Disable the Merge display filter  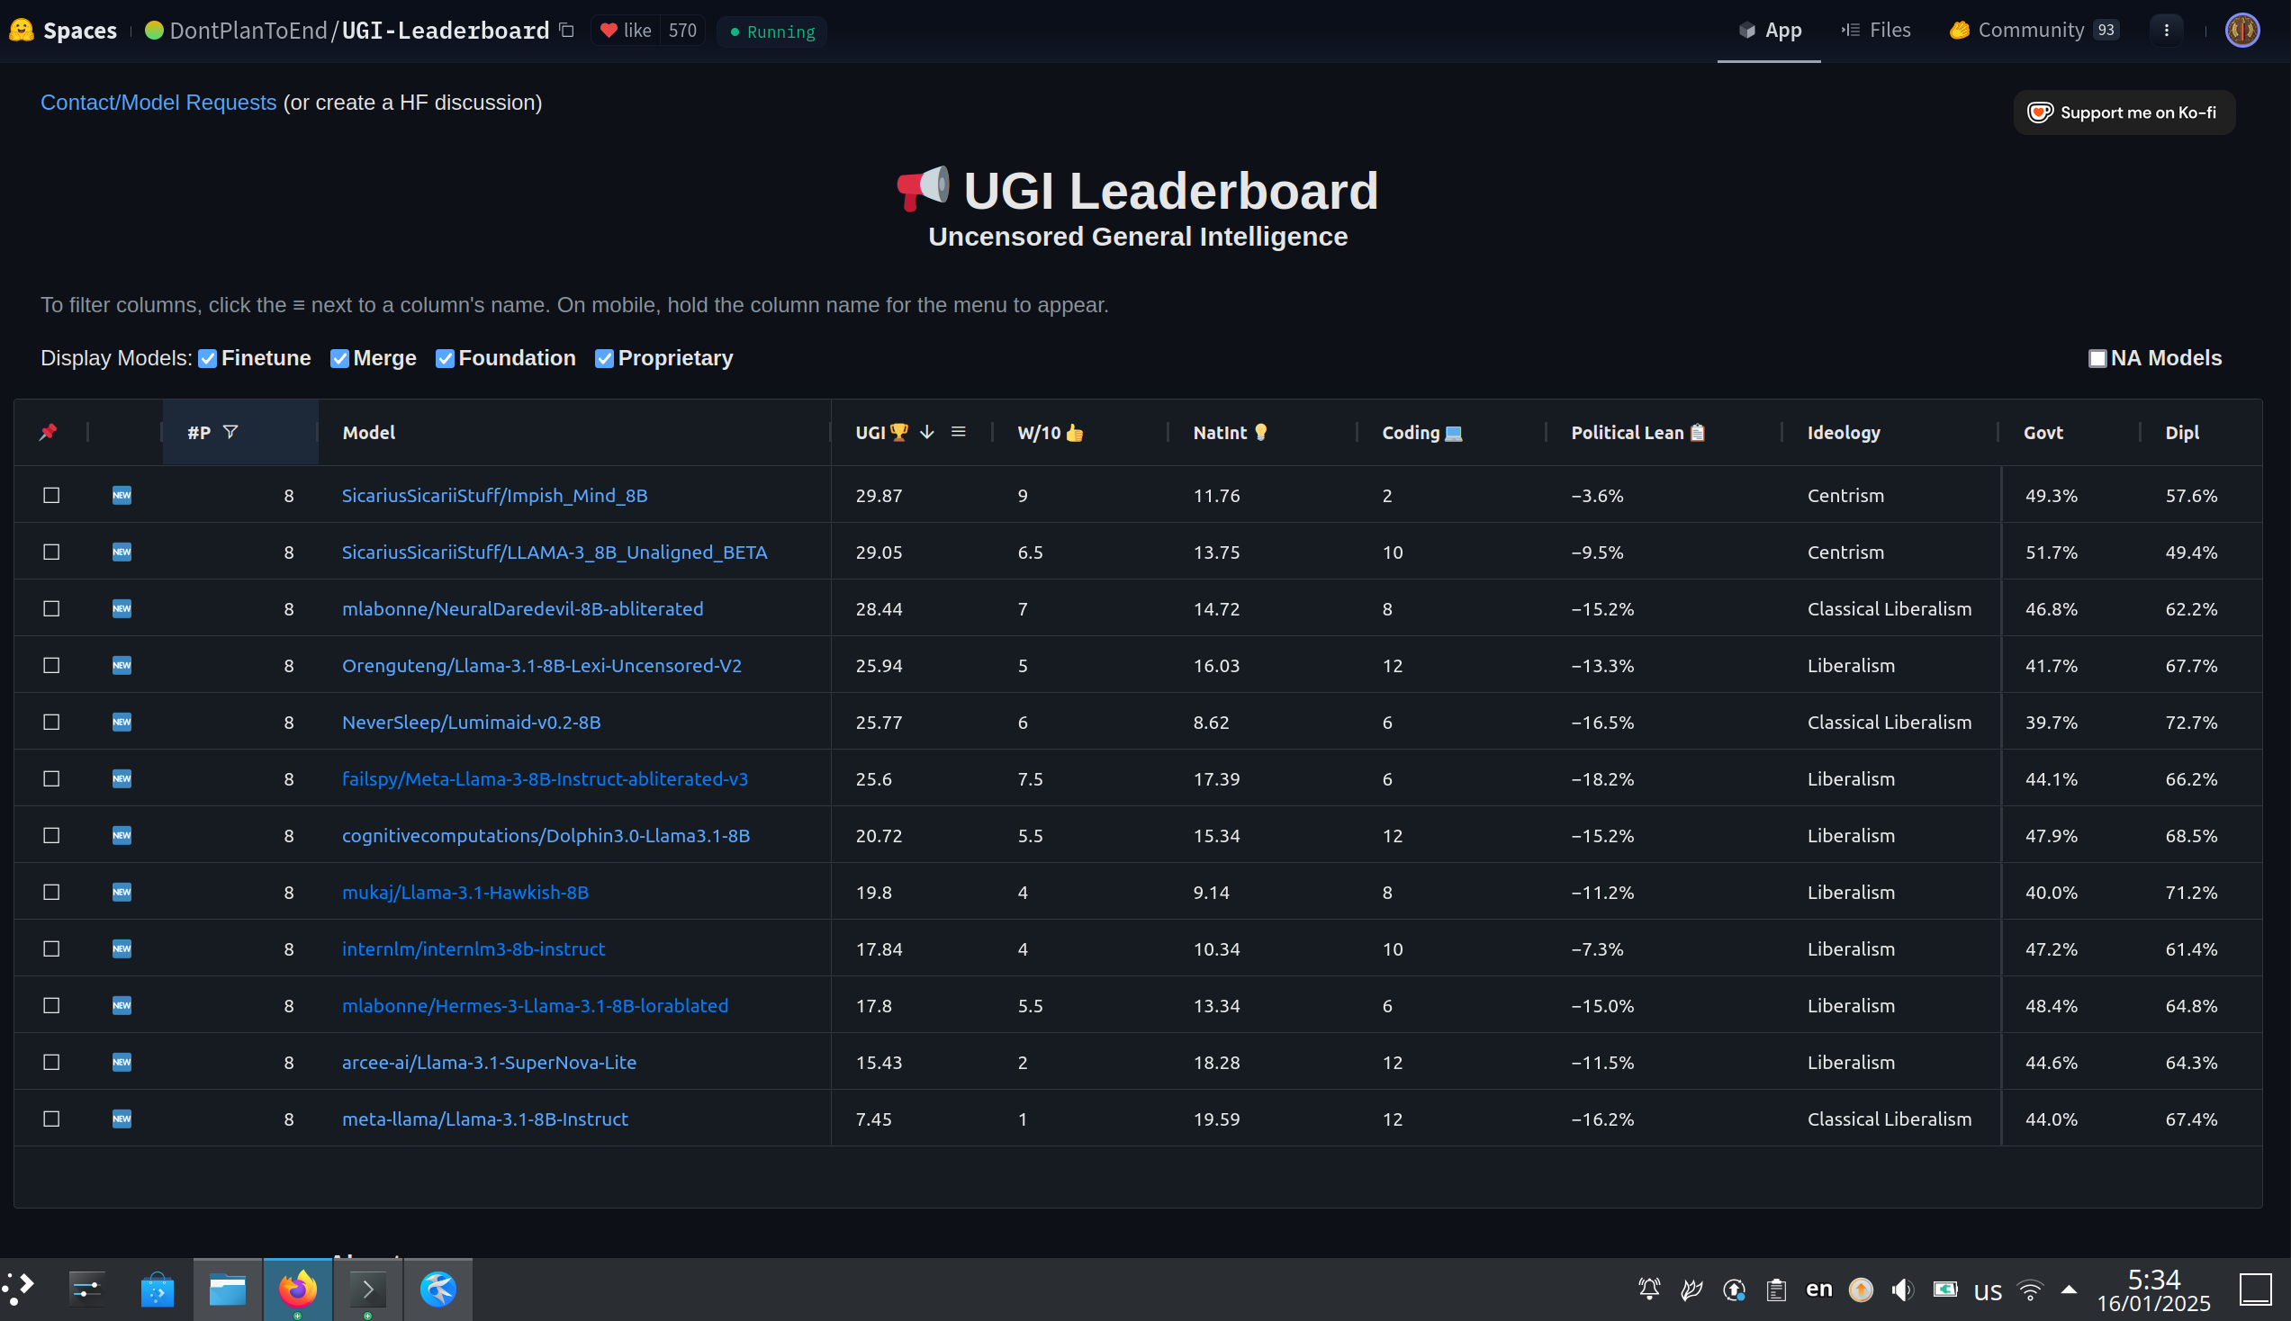[339, 358]
